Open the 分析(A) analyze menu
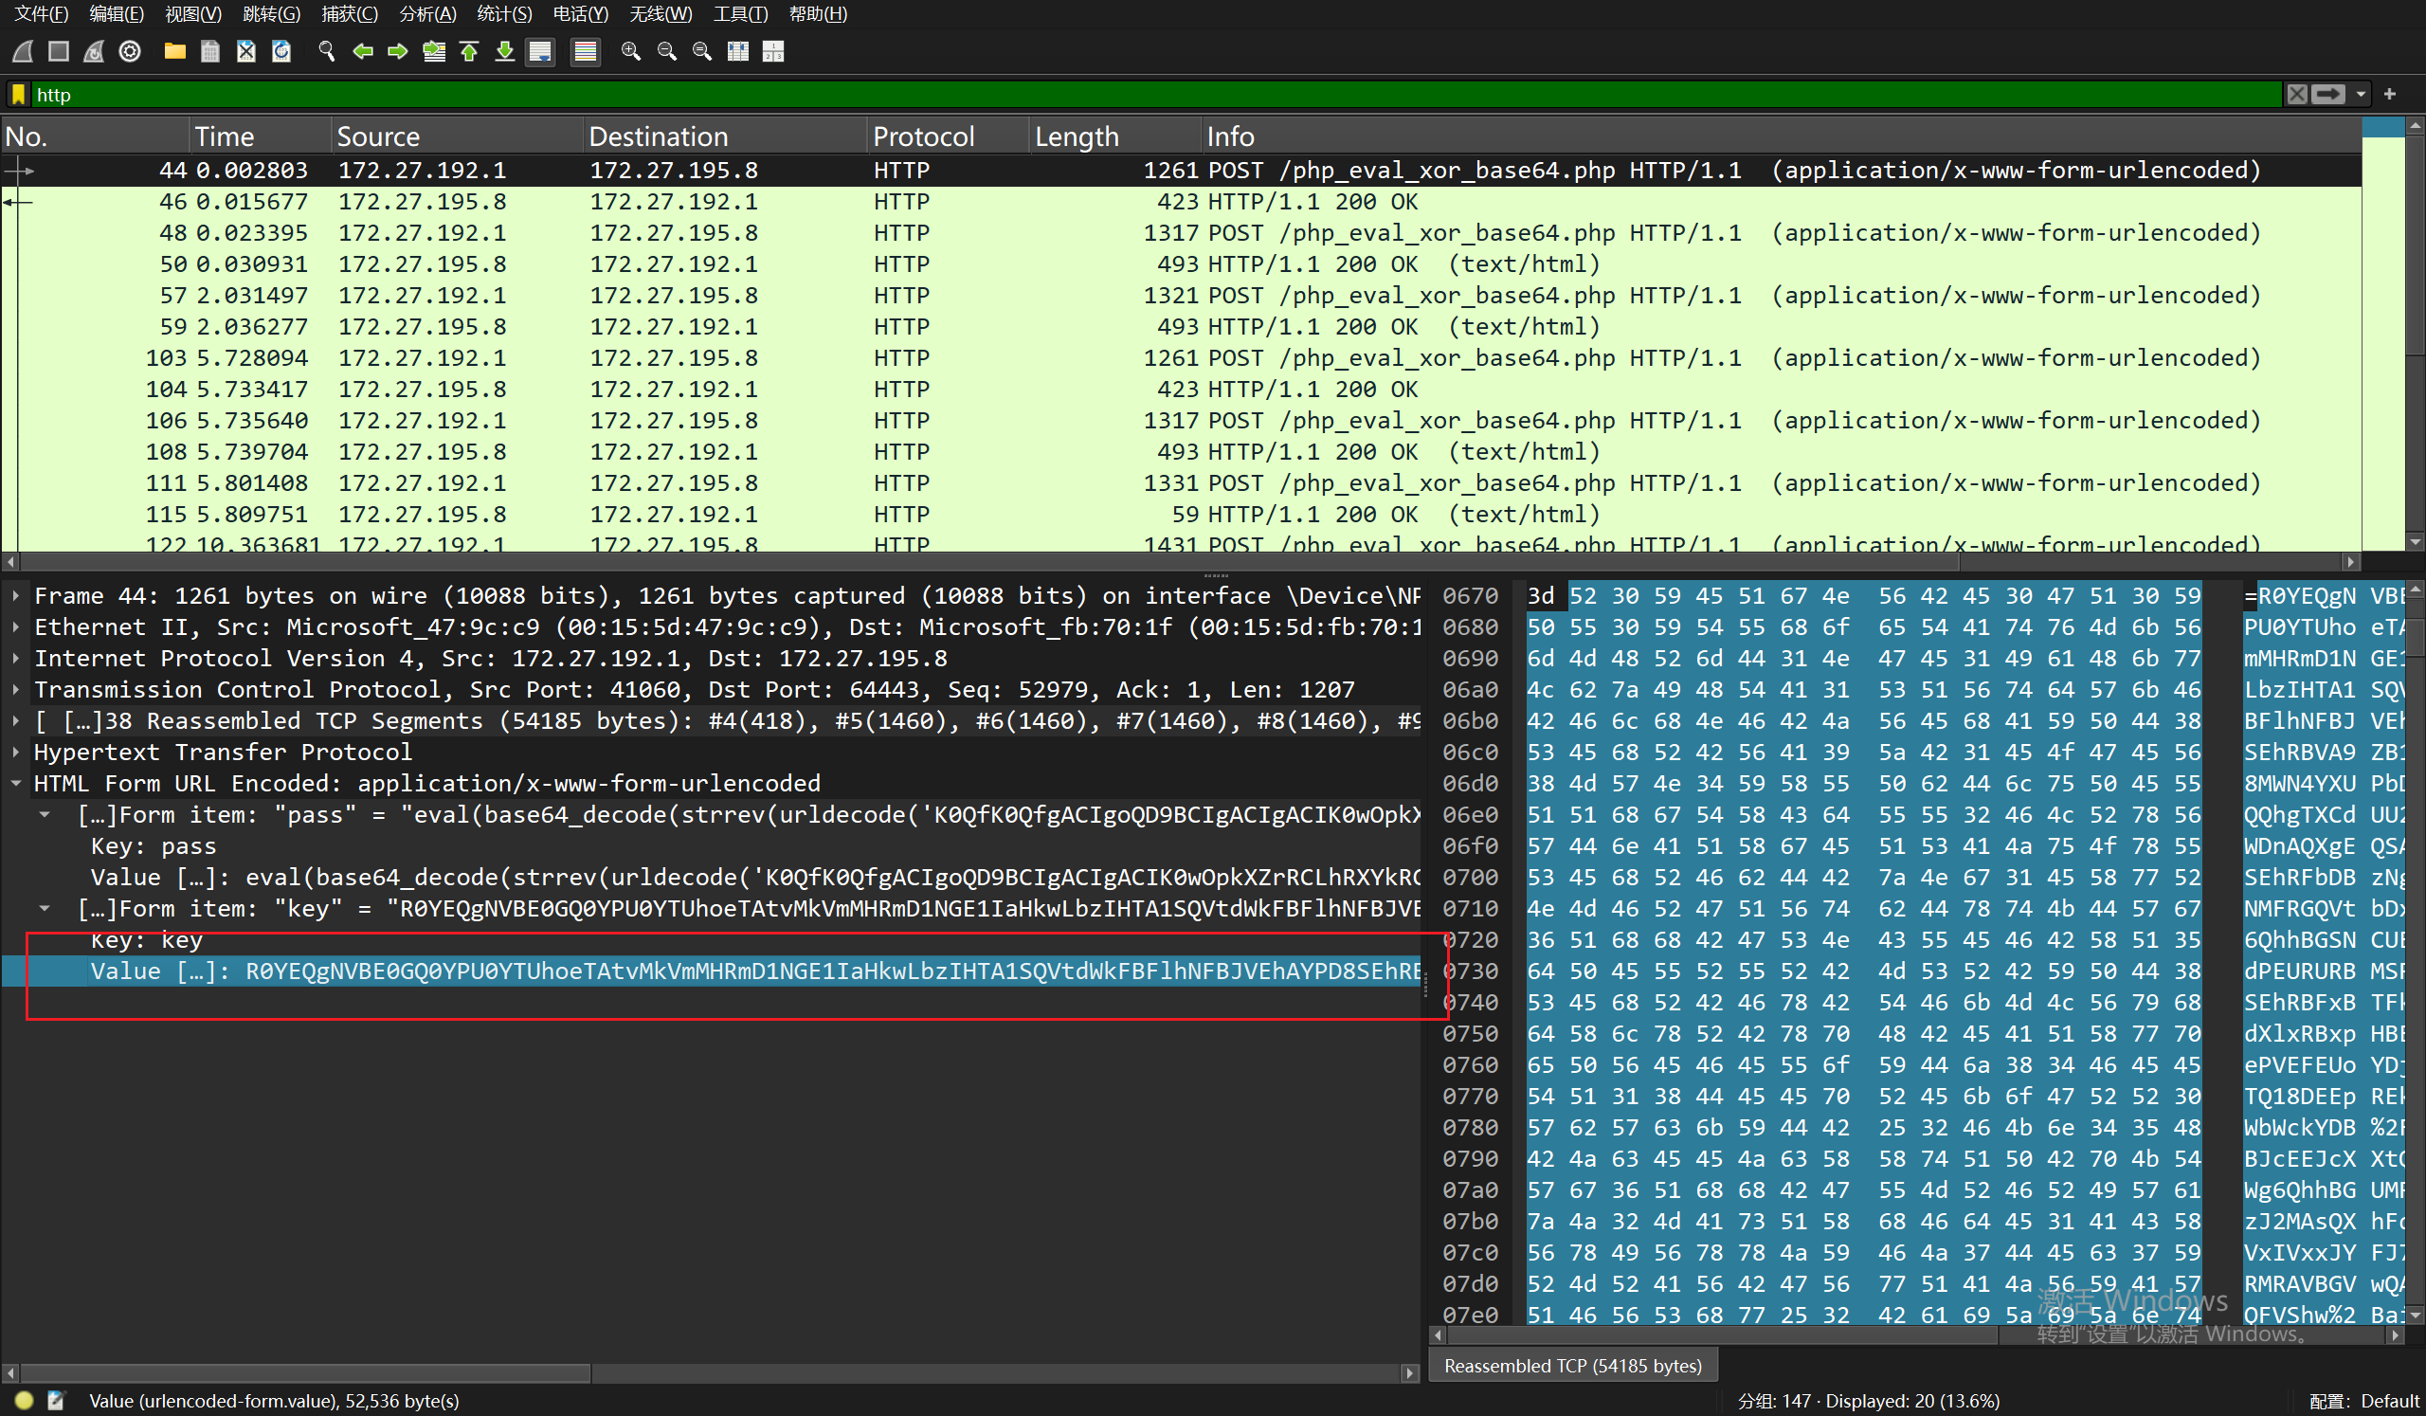2426x1416 pixels. (426, 13)
